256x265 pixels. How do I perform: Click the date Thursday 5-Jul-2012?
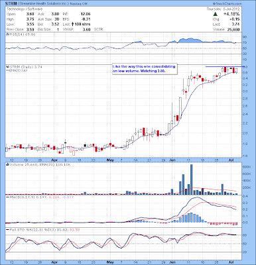pos(224,9)
